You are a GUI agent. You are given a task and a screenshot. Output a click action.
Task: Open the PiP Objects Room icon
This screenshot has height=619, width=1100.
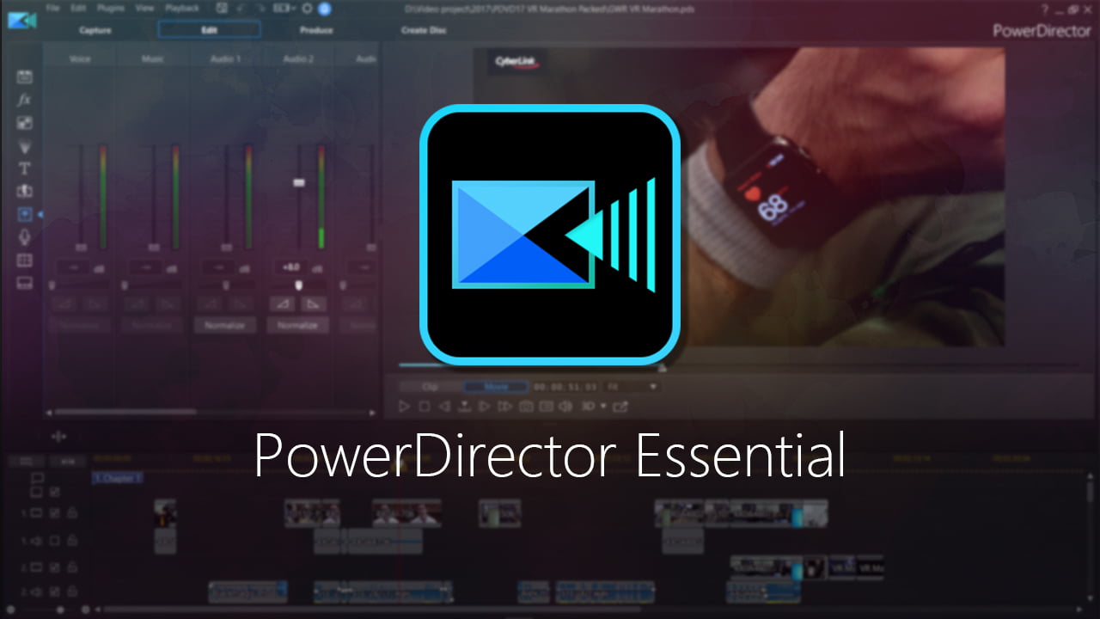tap(24, 123)
